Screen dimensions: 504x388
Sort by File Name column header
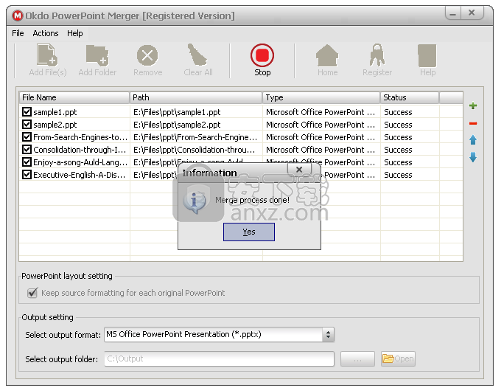pyautogui.click(x=74, y=97)
